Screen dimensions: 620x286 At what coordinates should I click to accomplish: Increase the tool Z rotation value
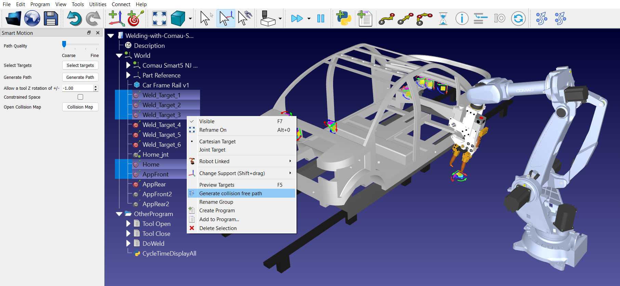tap(96, 86)
